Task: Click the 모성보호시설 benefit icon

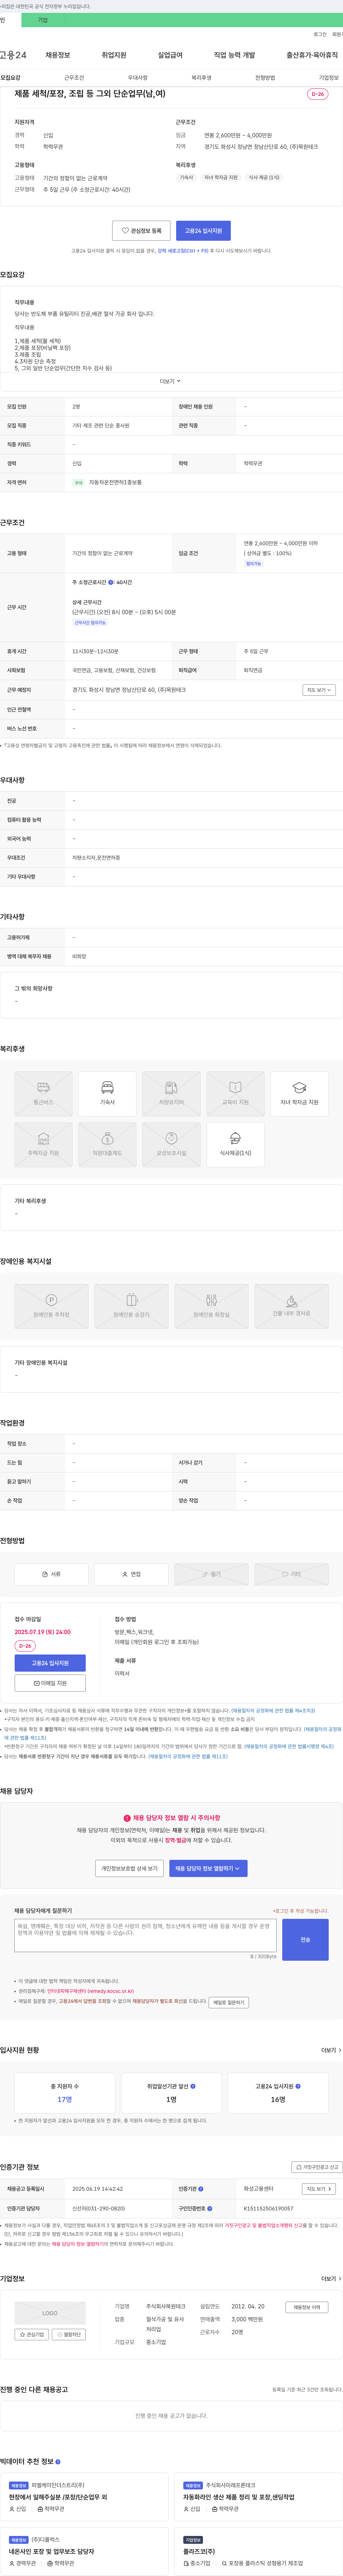Action: 171,1145
